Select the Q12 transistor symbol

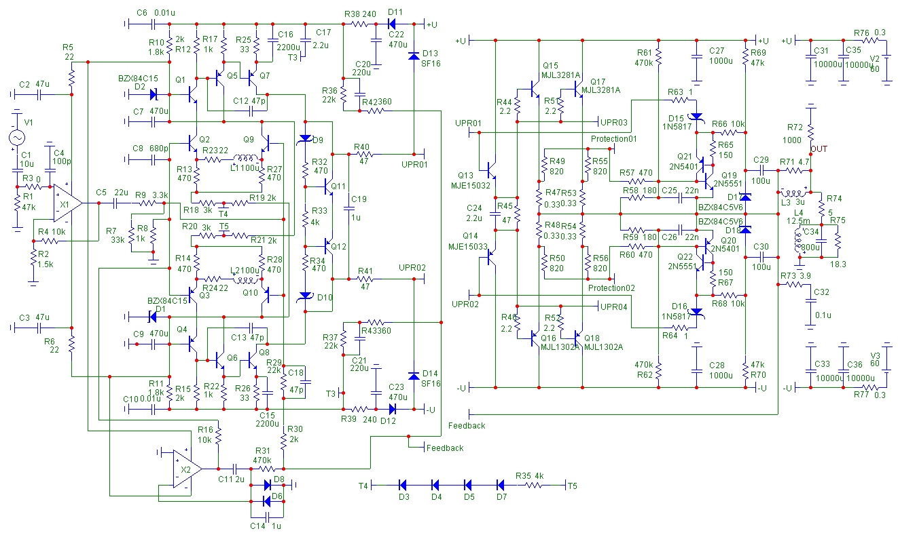[x=328, y=245]
